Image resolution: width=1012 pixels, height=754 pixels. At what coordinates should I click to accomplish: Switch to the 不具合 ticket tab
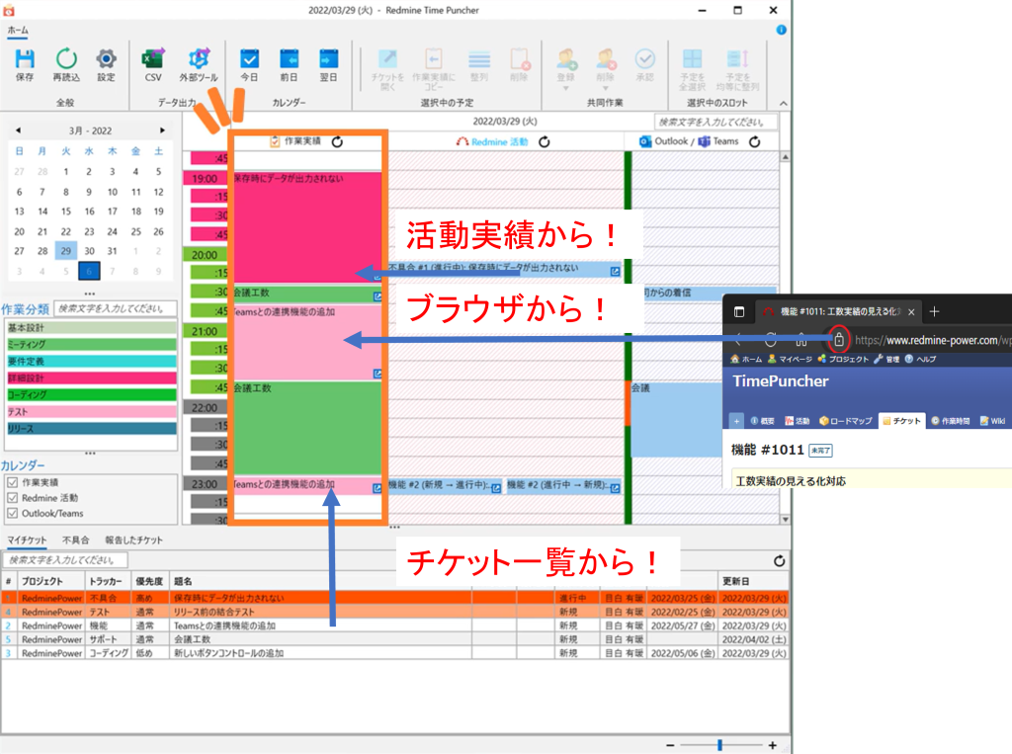coord(75,541)
